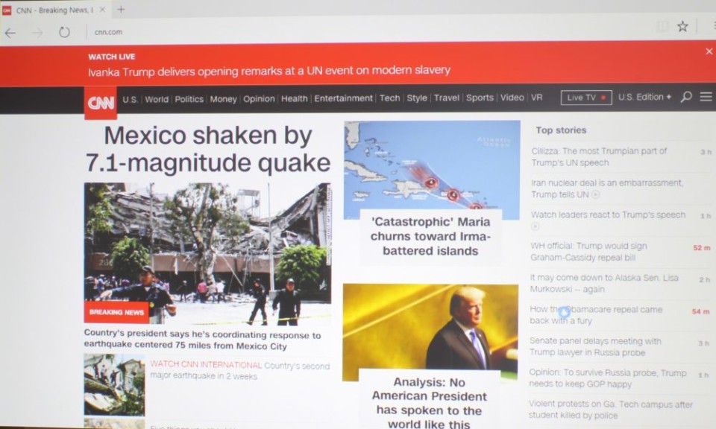Image resolution: width=716 pixels, height=429 pixels.
Task: Open the Trump at UN podium photo
Action: [430, 332]
